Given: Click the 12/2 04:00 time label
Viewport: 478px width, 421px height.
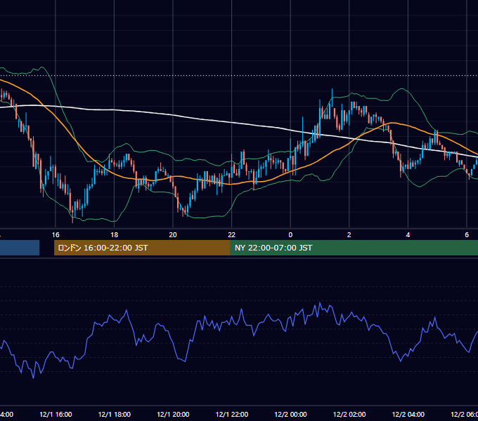Looking at the screenshot, I should [408, 415].
